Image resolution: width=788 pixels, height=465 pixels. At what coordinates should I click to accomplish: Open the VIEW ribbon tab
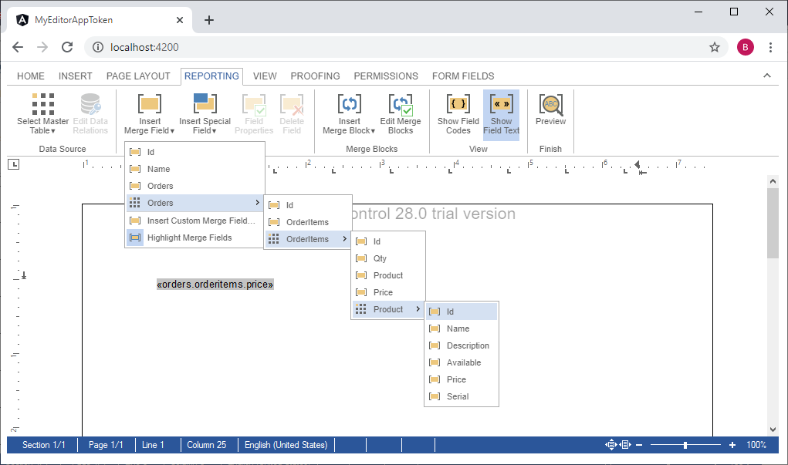pyautogui.click(x=265, y=76)
